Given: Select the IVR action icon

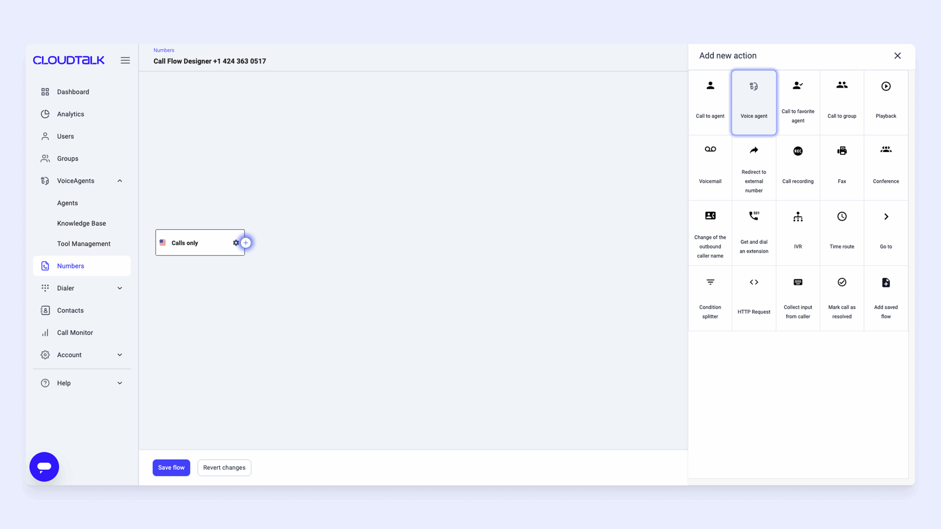Looking at the screenshot, I should click(x=798, y=217).
